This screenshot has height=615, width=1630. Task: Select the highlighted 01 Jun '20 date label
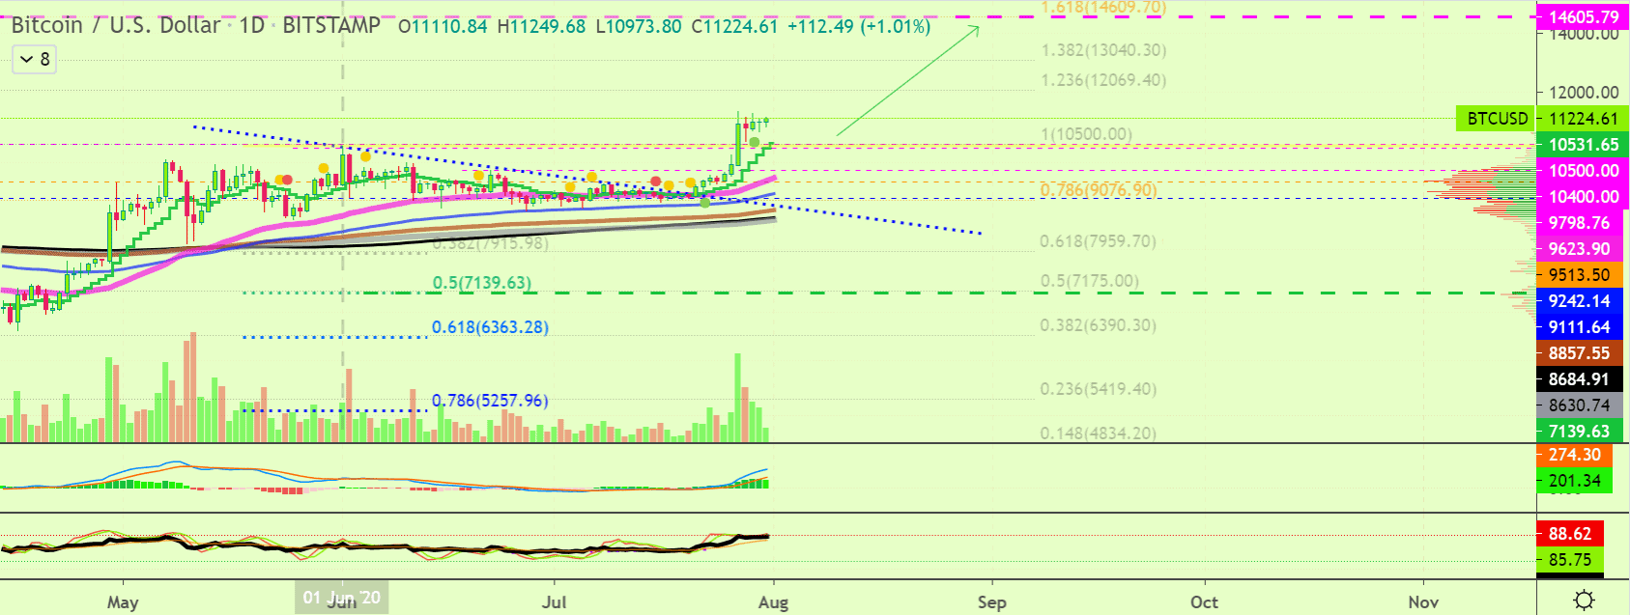pos(342,598)
